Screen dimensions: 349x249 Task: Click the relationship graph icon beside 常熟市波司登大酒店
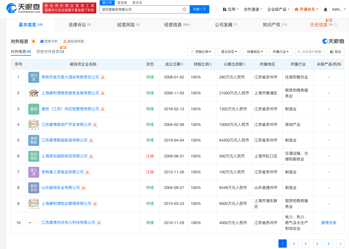point(103,77)
